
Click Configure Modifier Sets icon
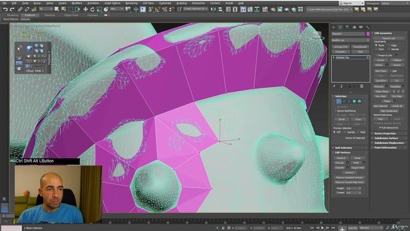(361, 86)
